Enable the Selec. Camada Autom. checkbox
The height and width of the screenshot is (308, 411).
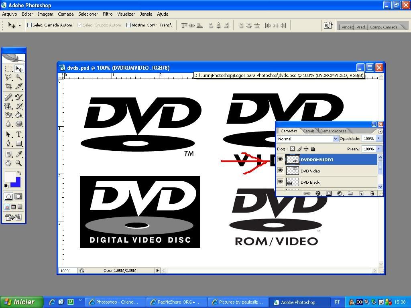29,25
